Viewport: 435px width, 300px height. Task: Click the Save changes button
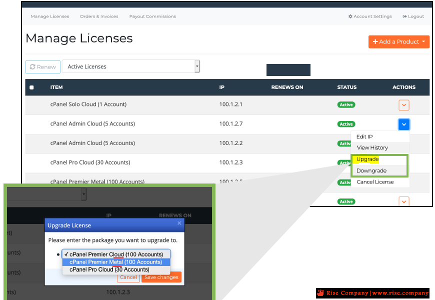pos(161,277)
